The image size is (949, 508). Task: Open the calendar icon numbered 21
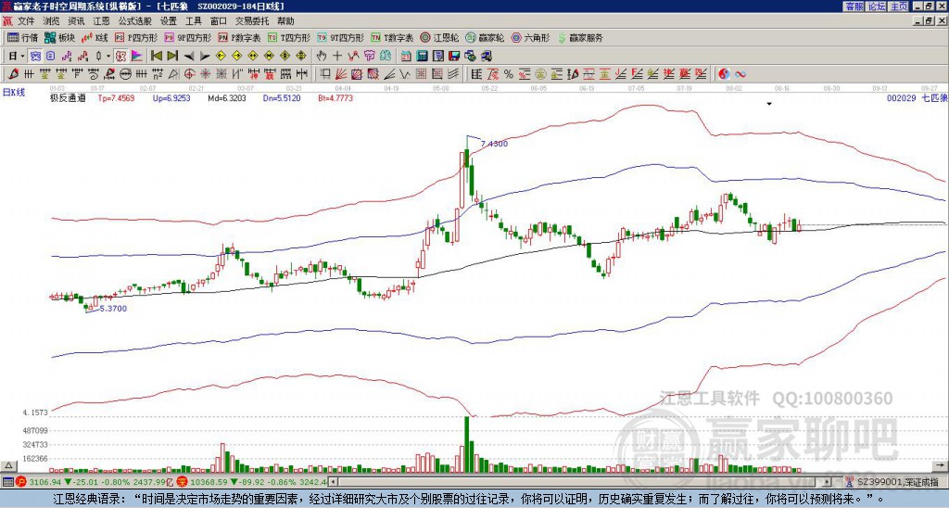tap(406, 57)
